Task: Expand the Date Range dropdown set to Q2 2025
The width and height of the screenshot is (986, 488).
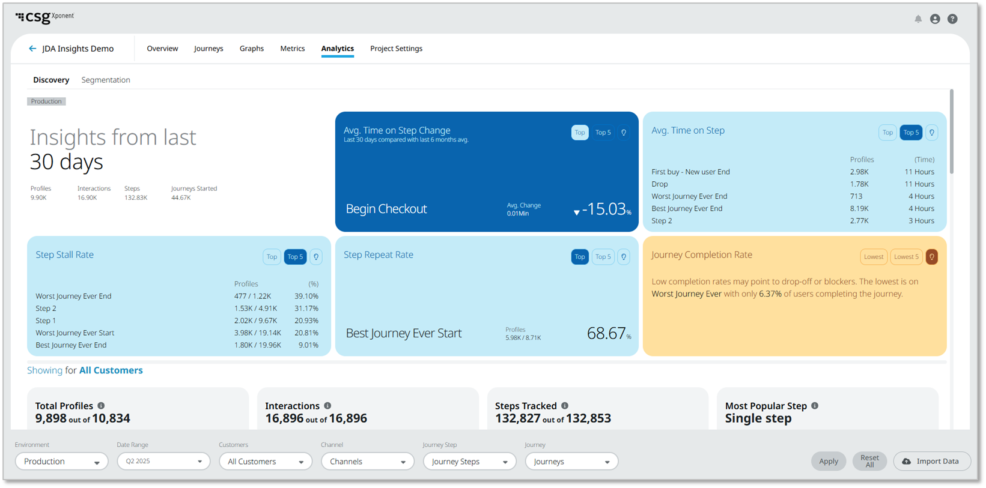Action: click(163, 462)
